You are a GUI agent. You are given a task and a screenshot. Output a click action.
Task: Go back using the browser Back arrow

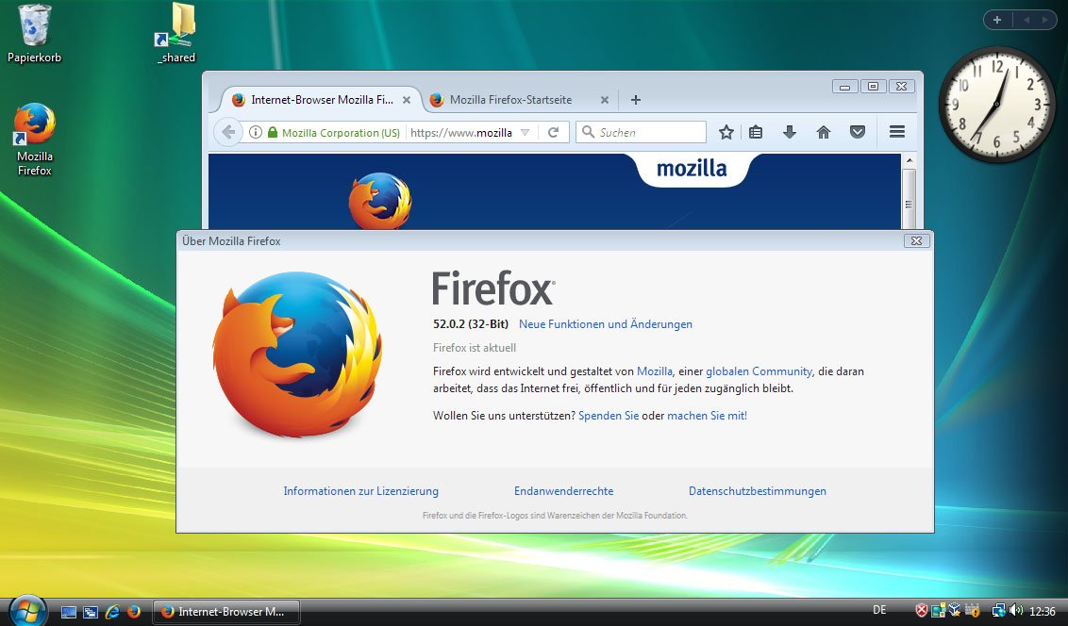(228, 132)
